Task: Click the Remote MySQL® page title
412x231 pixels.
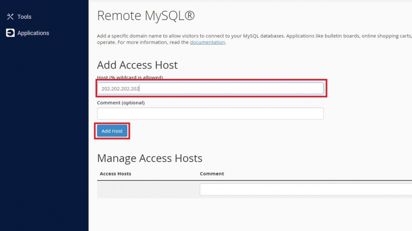Action: tap(146, 16)
